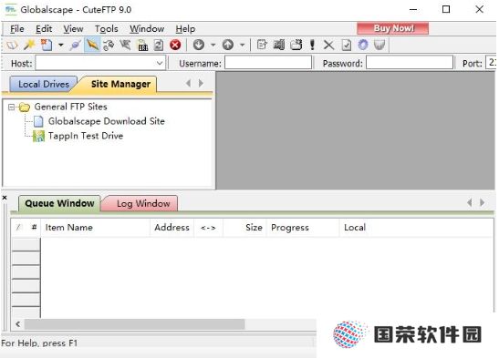
Task: Click the Reconnect toolbar icon
Action: pyautogui.click(x=109, y=45)
